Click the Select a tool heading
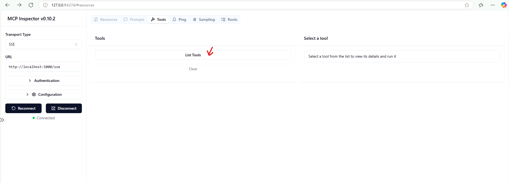 pos(316,38)
